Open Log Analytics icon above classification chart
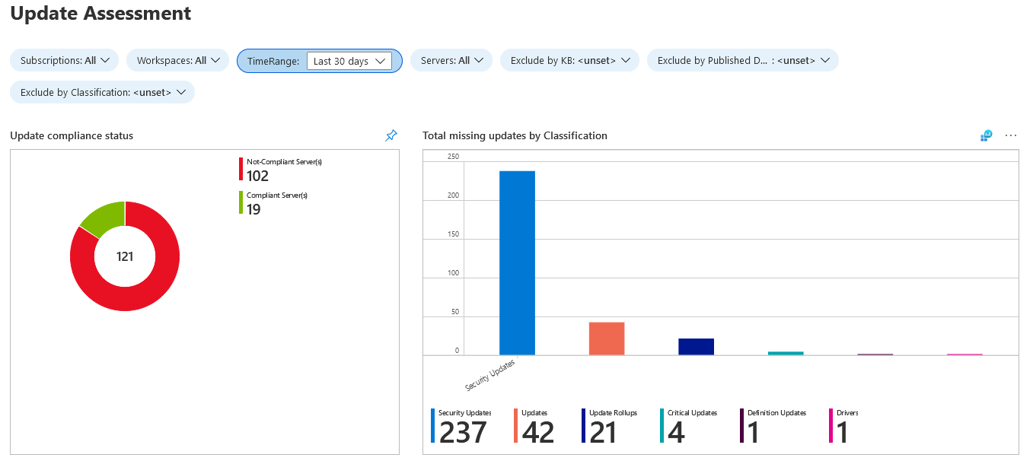This screenshot has height=464, width=1033. [x=986, y=135]
